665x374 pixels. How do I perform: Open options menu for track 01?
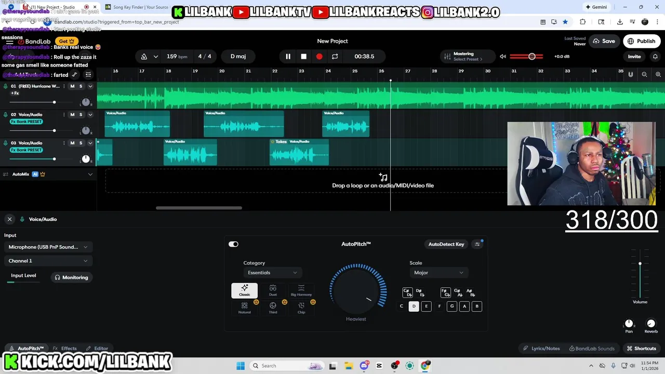click(x=64, y=86)
